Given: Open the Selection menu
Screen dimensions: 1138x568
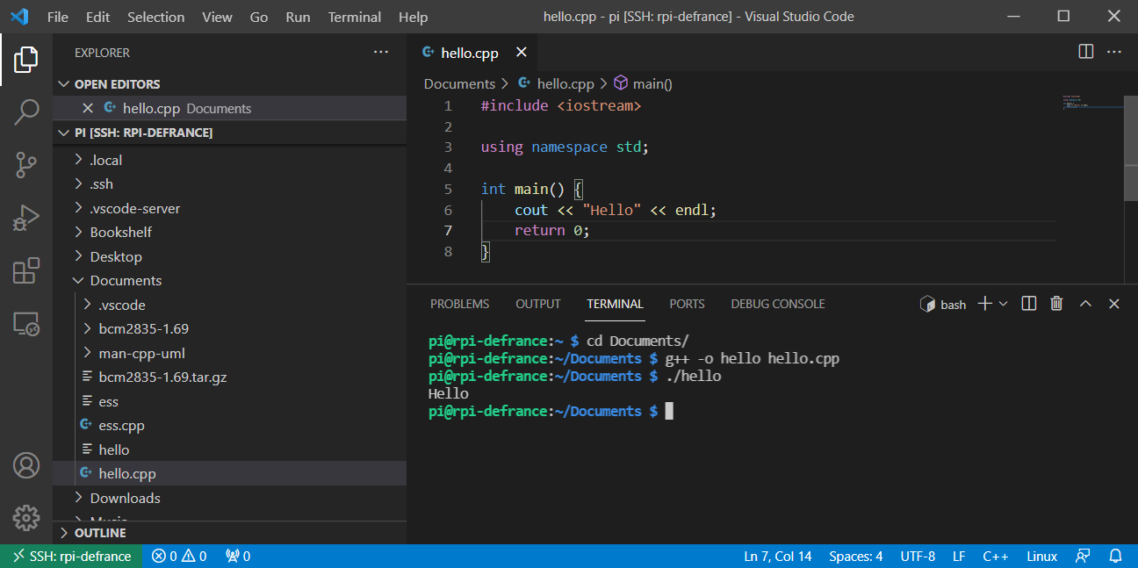Looking at the screenshot, I should point(156,17).
